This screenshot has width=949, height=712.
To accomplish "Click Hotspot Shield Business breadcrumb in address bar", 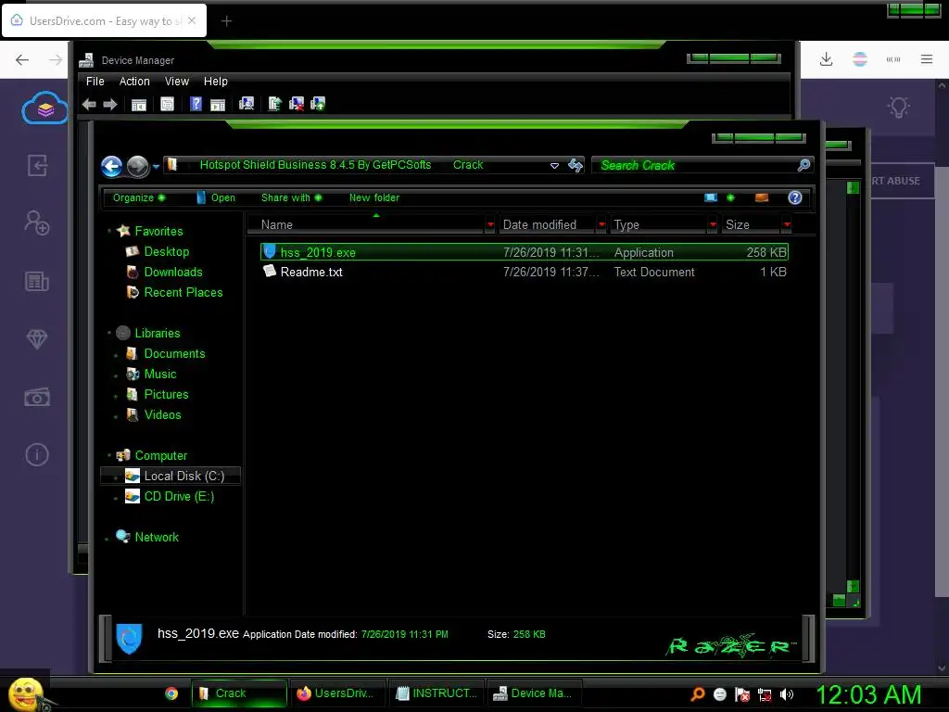I will click(x=315, y=165).
